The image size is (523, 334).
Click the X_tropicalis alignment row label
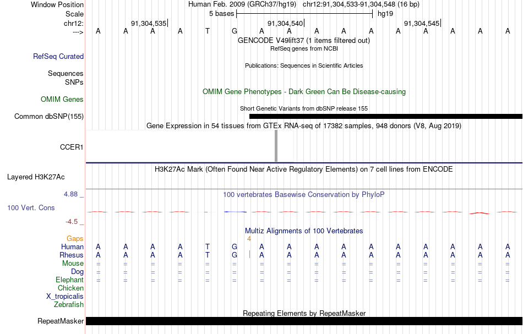point(65,297)
